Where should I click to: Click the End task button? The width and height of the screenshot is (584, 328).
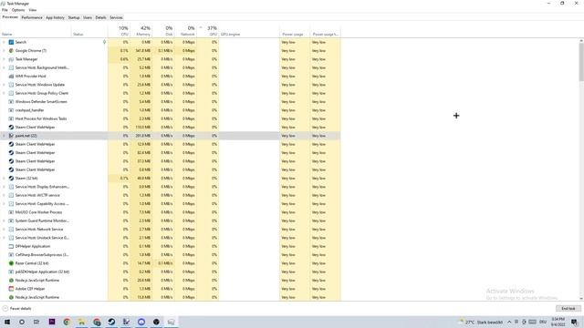(x=568, y=309)
